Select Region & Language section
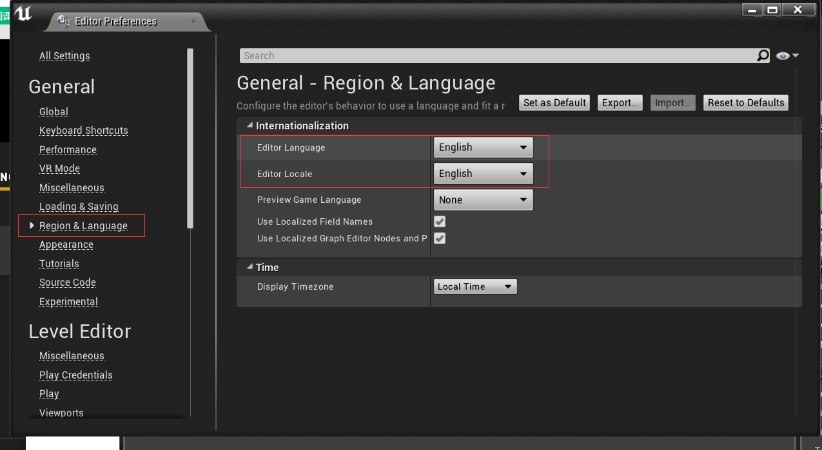 (x=83, y=226)
